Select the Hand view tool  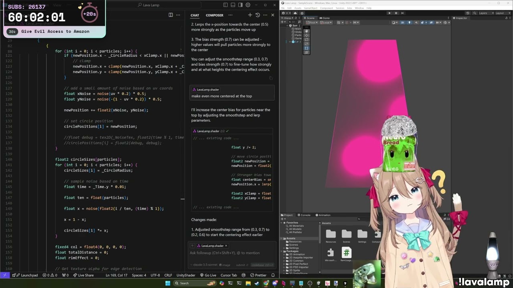coord(307,30)
